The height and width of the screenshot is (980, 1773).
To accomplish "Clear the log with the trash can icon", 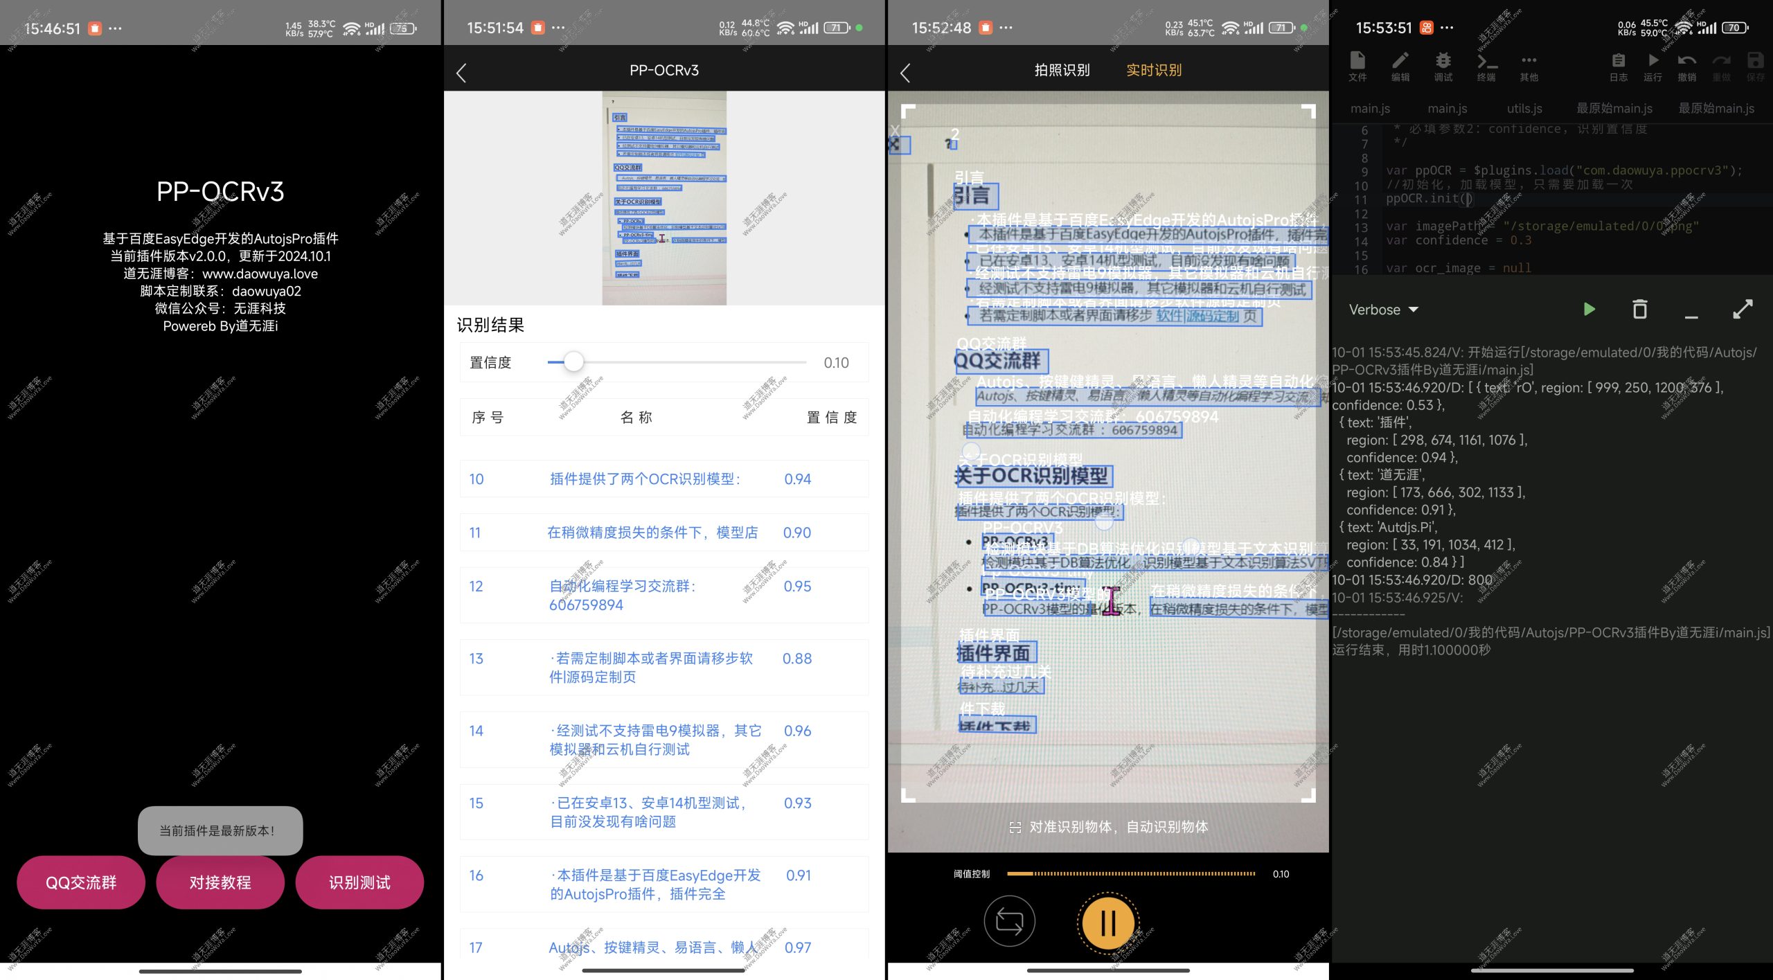I will 1639,309.
